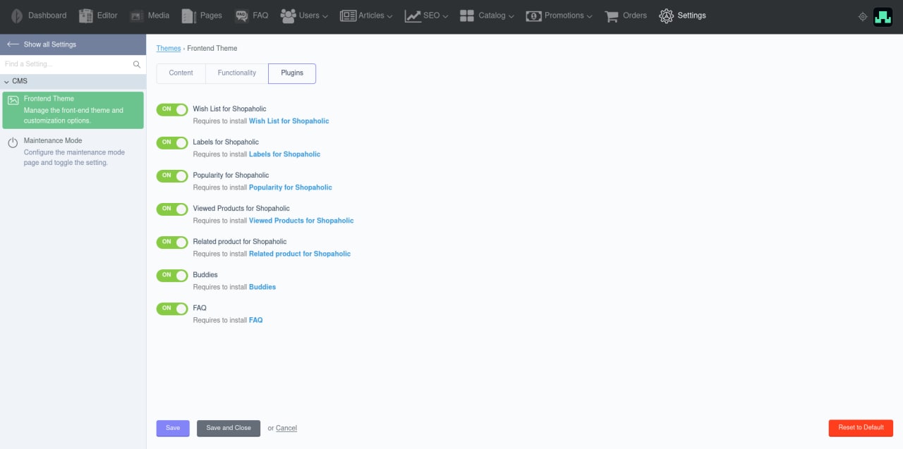Open the Dashboard leaf icon
The height and width of the screenshot is (449, 903).
pos(17,16)
